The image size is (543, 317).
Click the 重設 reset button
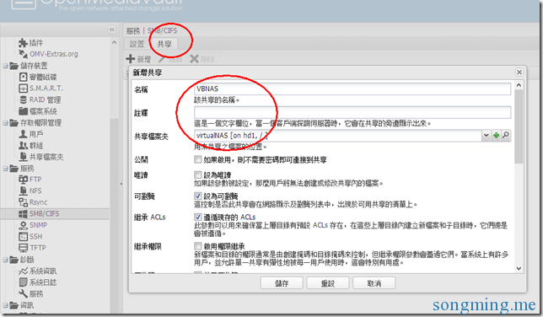[x=328, y=283]
